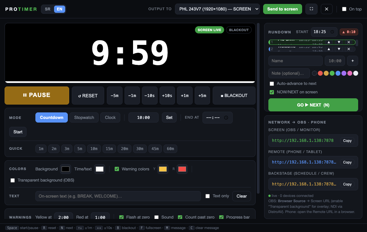
Task: Select the no-color dashed circle
Action: [314, 73]
